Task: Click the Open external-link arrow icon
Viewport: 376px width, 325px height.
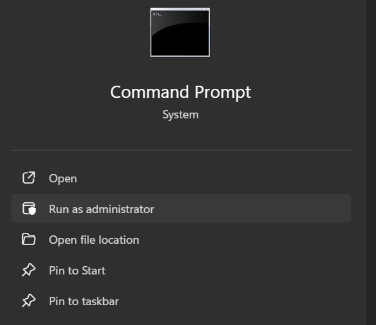Action: (29, 178)
